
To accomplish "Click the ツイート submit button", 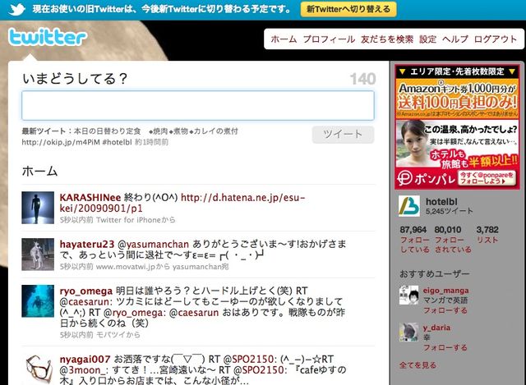I will 343,135.
